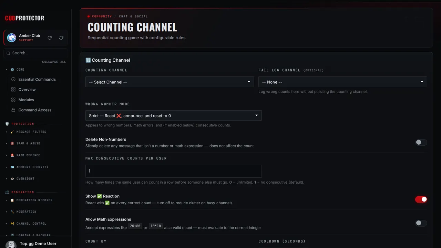Click the Essential Commands info icon
Image resolution: width=441 pixels, height=248 pixels.
pos(13,79)
